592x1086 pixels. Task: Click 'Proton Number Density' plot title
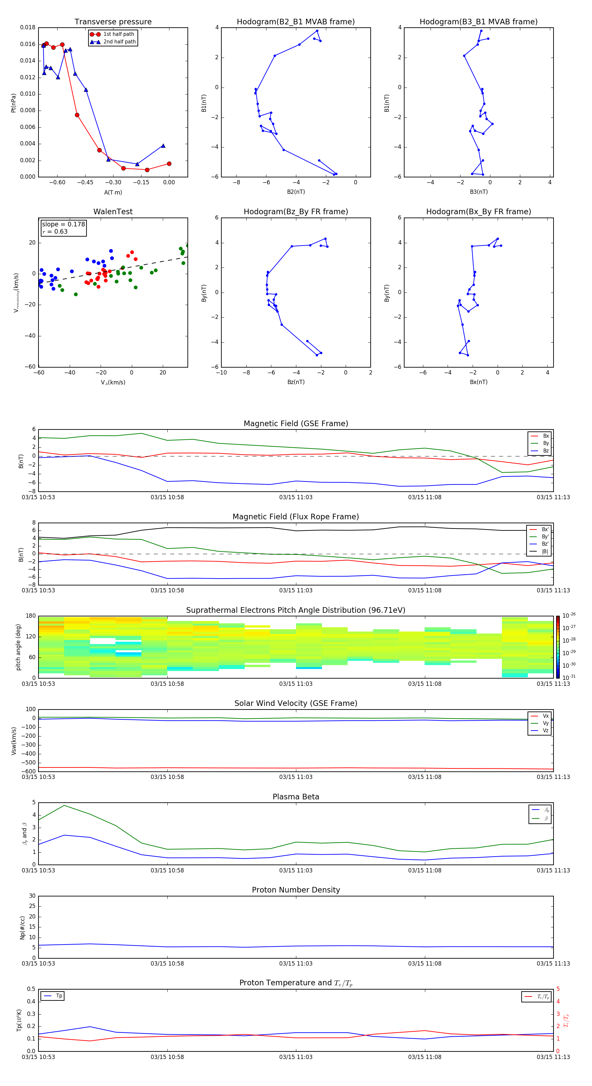(x=296, y=890)
